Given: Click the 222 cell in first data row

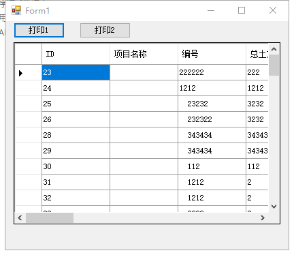Looking at the screenshot, I should point(257,72).
